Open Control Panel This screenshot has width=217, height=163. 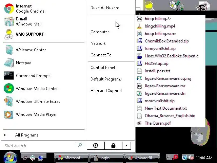pyautogui.click(x=103, y=68)
